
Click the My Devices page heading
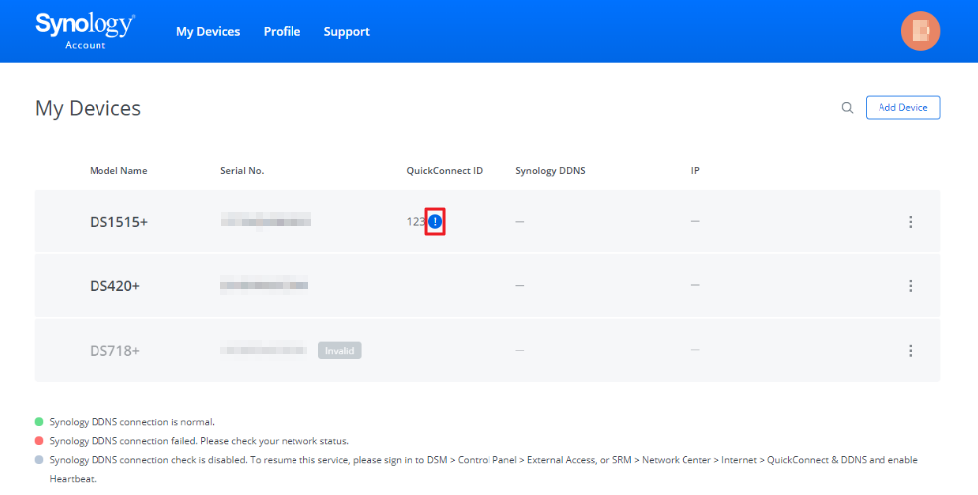(88, 108)
